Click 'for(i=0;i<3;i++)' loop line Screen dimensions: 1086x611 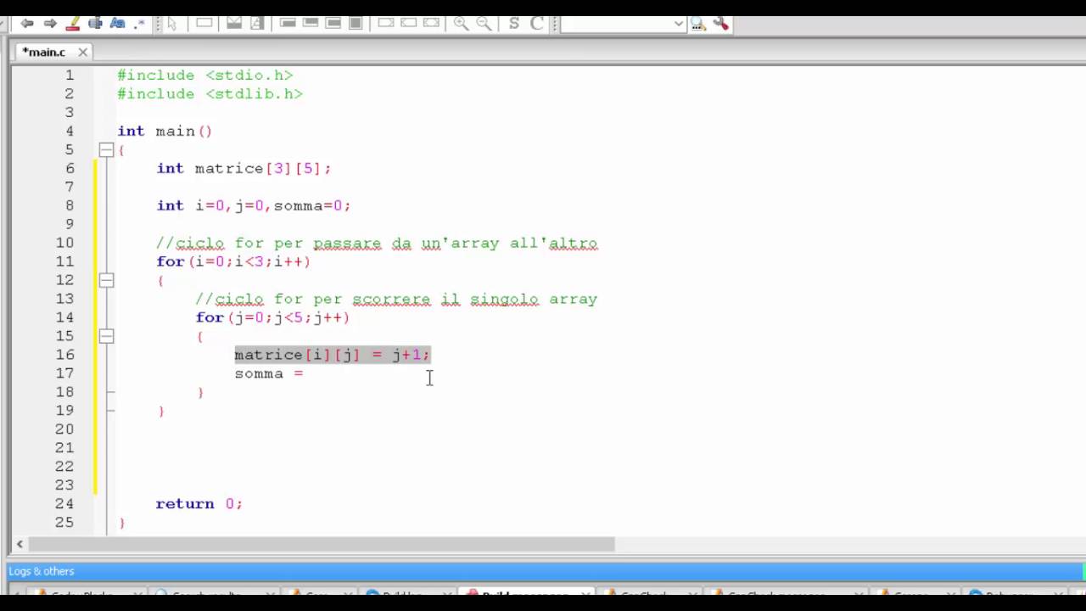[233, 261]
